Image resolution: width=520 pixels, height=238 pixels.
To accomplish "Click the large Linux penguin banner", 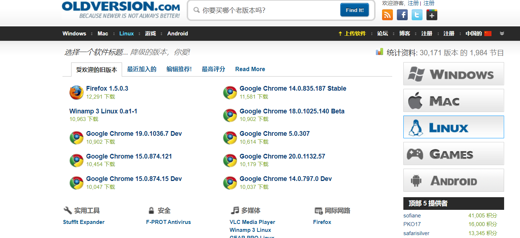I will pyautogui.click(x=454, y=127).
